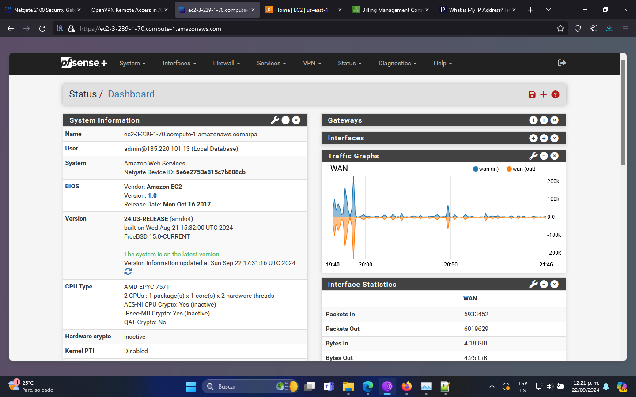Screen dimensions: 636x397
Task: Click the Traffic Graphs widget title
Action: [x=353, y=156]
